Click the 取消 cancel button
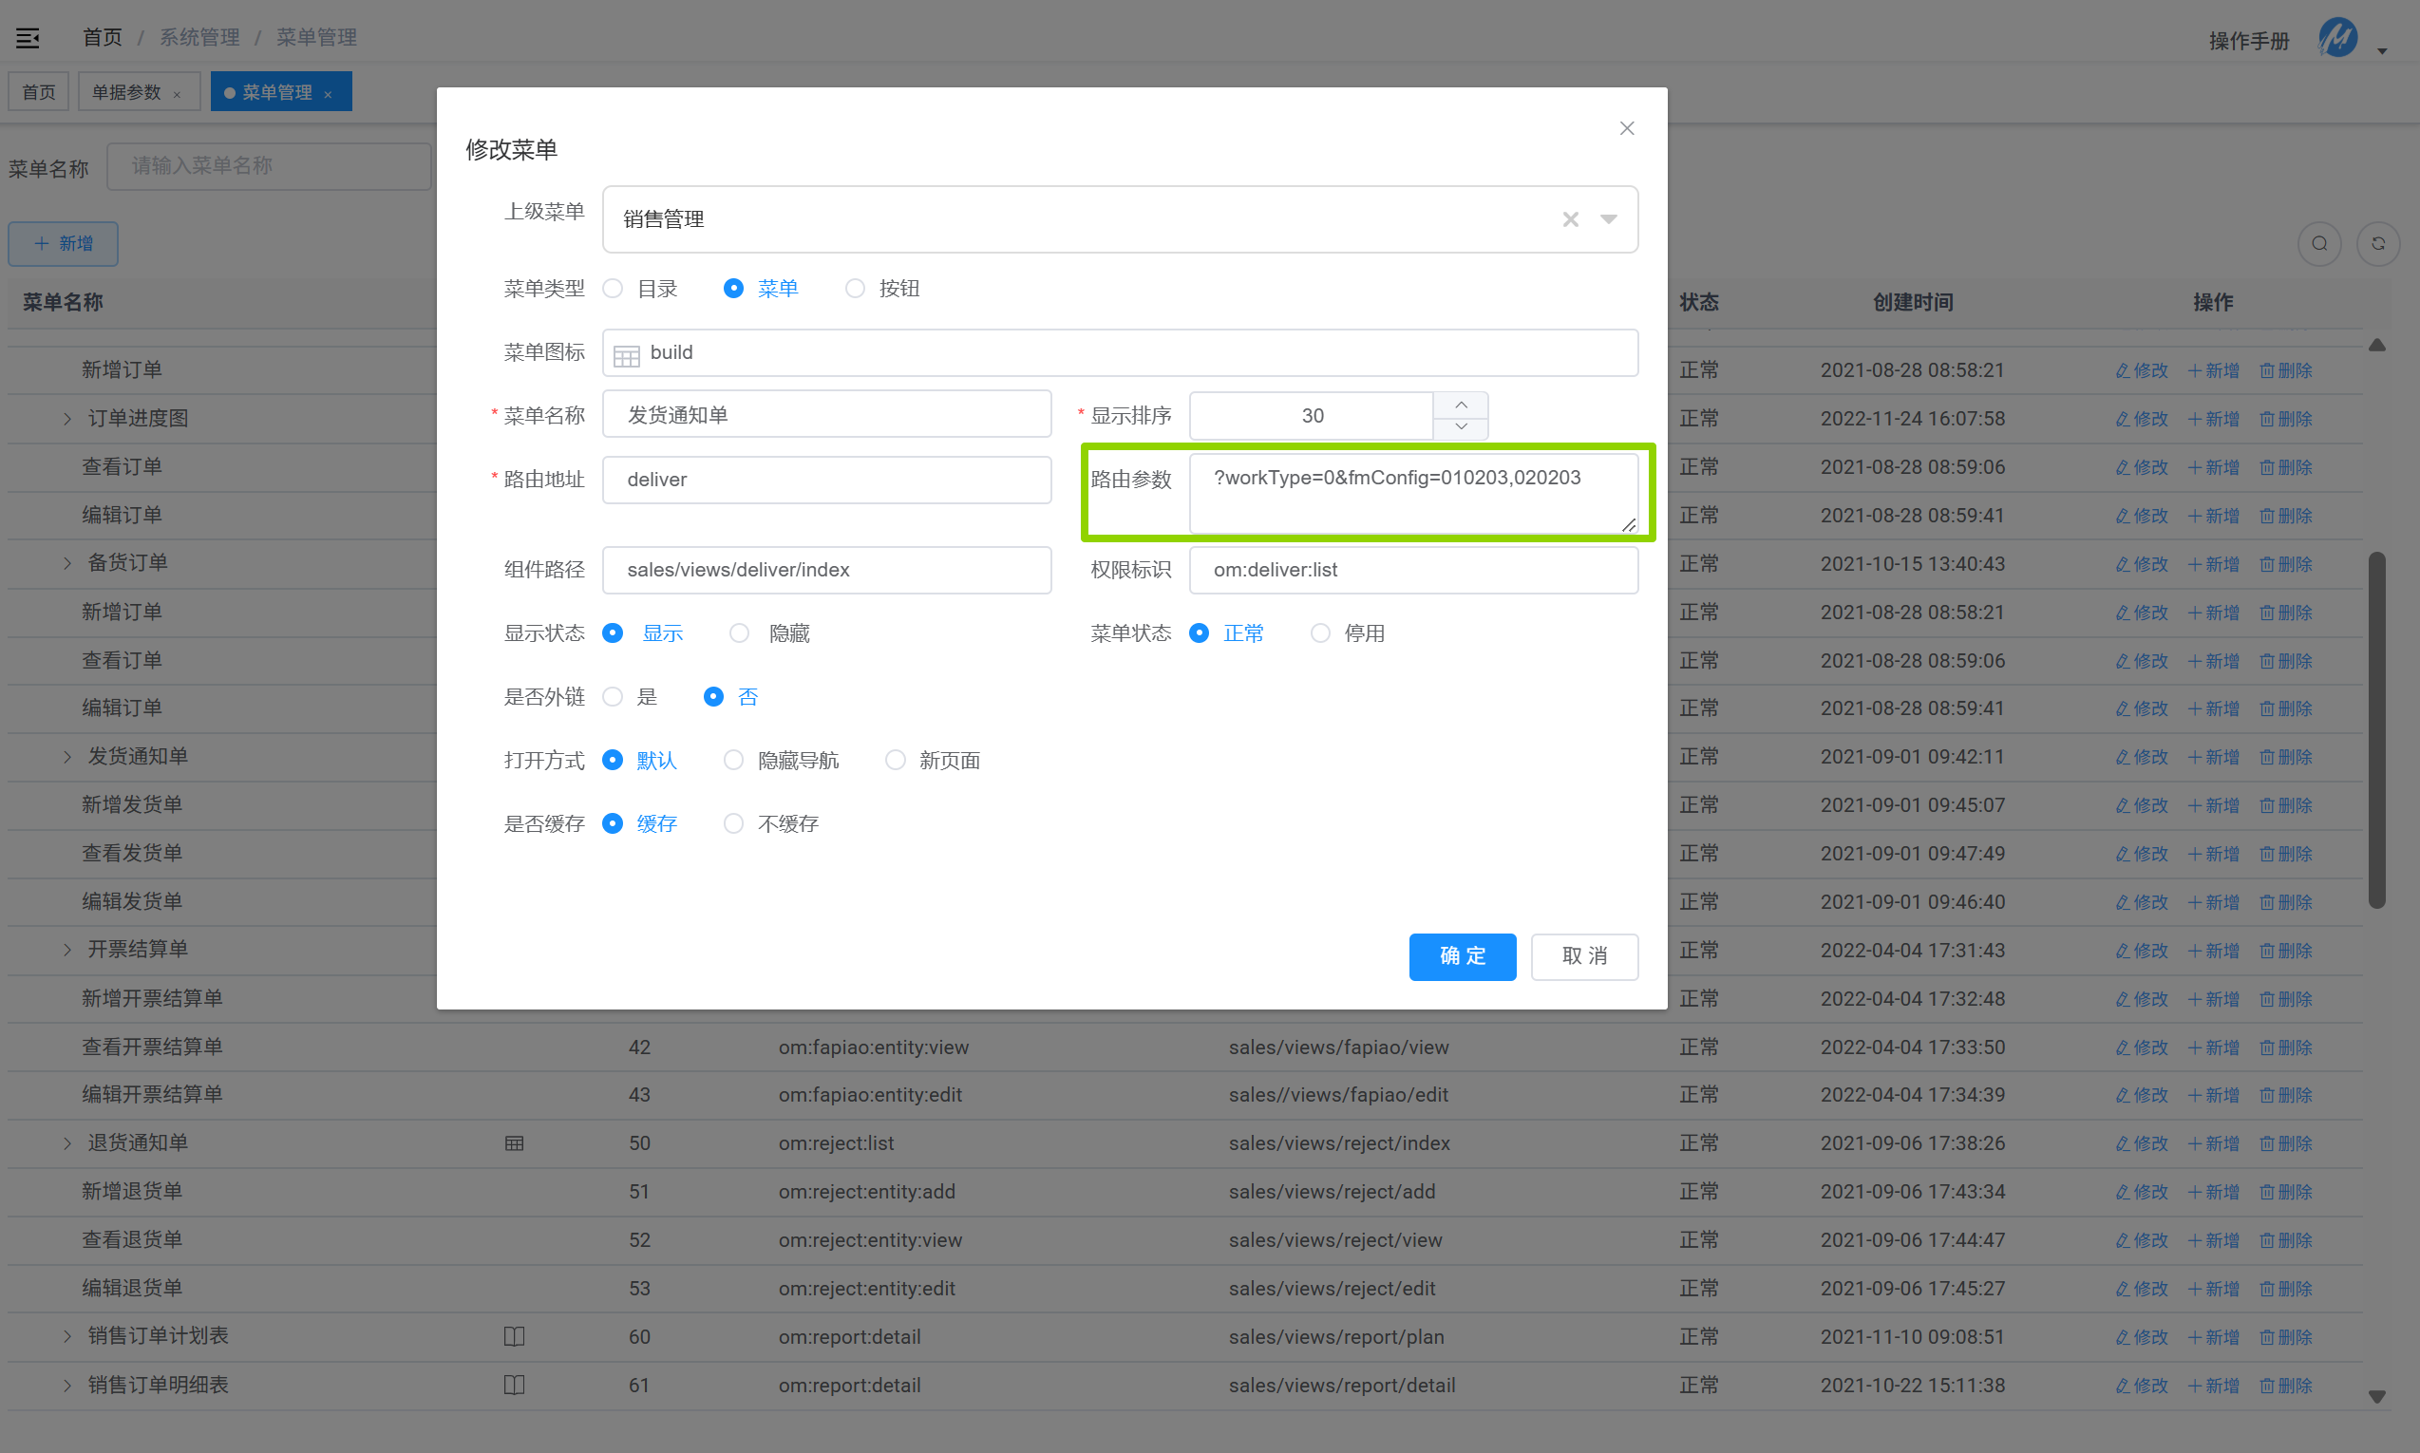The width and height of the screenshot is (2420, 1453). click(x=1584, y=956)
